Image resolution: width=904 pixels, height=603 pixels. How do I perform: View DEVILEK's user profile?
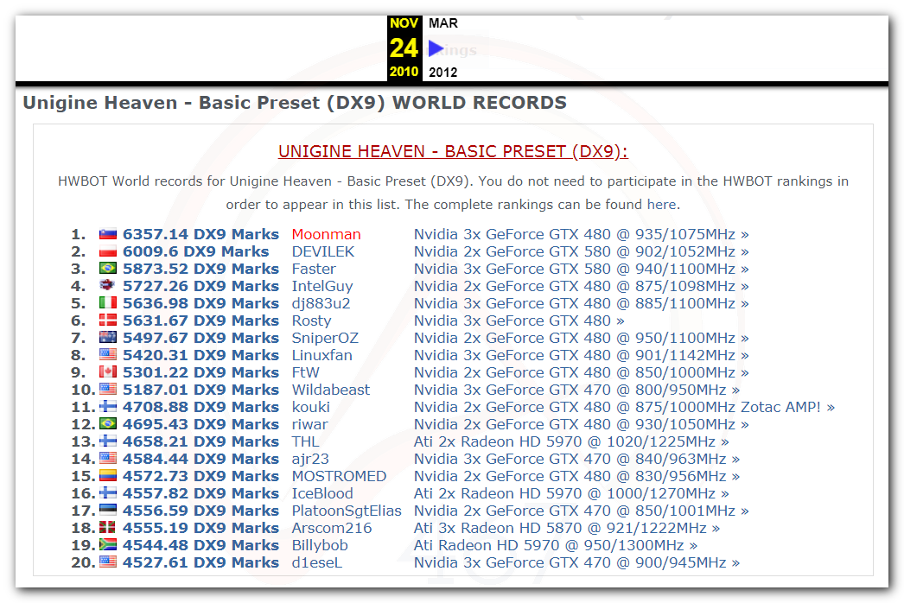point(323,252)
